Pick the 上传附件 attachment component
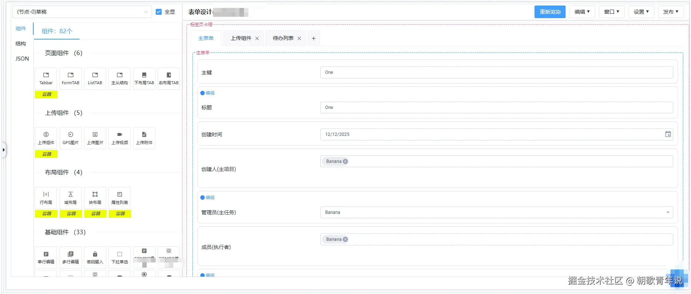 point(144,138)
